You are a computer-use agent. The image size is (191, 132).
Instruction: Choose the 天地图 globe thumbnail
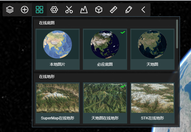click(152, 44)
